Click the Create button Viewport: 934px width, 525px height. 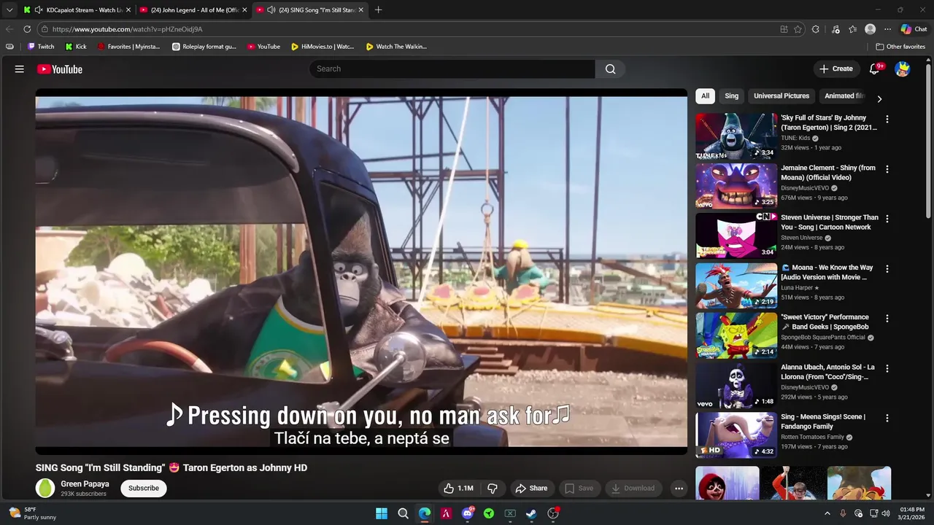click(835, 69)
